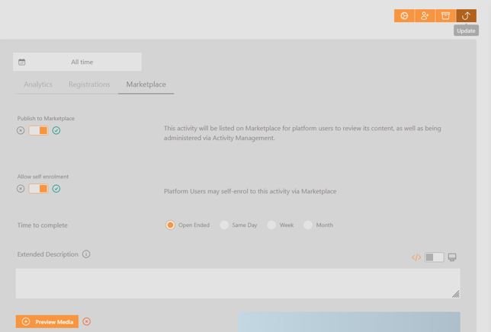Viewport: 491px width, 332px height.
Task: Click the archive box toolbar icon
Action: (x=445, y=16)
